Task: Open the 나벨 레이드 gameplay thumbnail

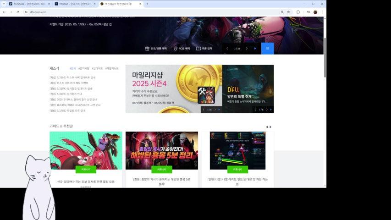Action: coord(237,151)
